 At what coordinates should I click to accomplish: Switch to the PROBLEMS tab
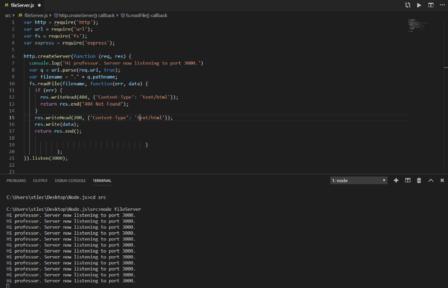click(16, 180)
